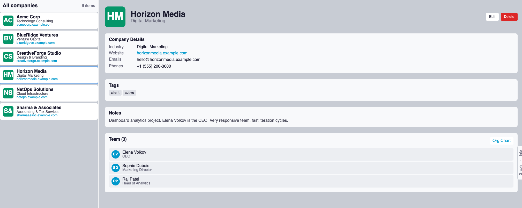Click the EV avatar for Elena Volkov

[x=115, y=154]
